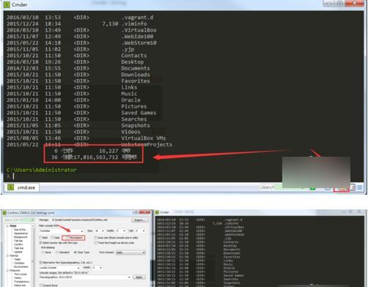Toggle Adjust monitor dpi with font size
The height and width of the screenshot is (287, 368).
40,243
